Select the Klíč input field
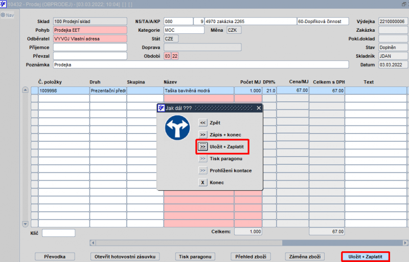Viewport: 409px width, 262px height. 58,233
